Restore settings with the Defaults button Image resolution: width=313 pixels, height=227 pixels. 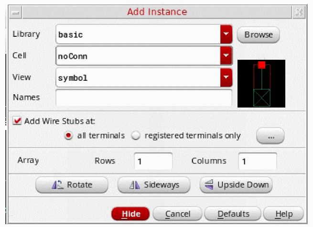pos(233,214)
